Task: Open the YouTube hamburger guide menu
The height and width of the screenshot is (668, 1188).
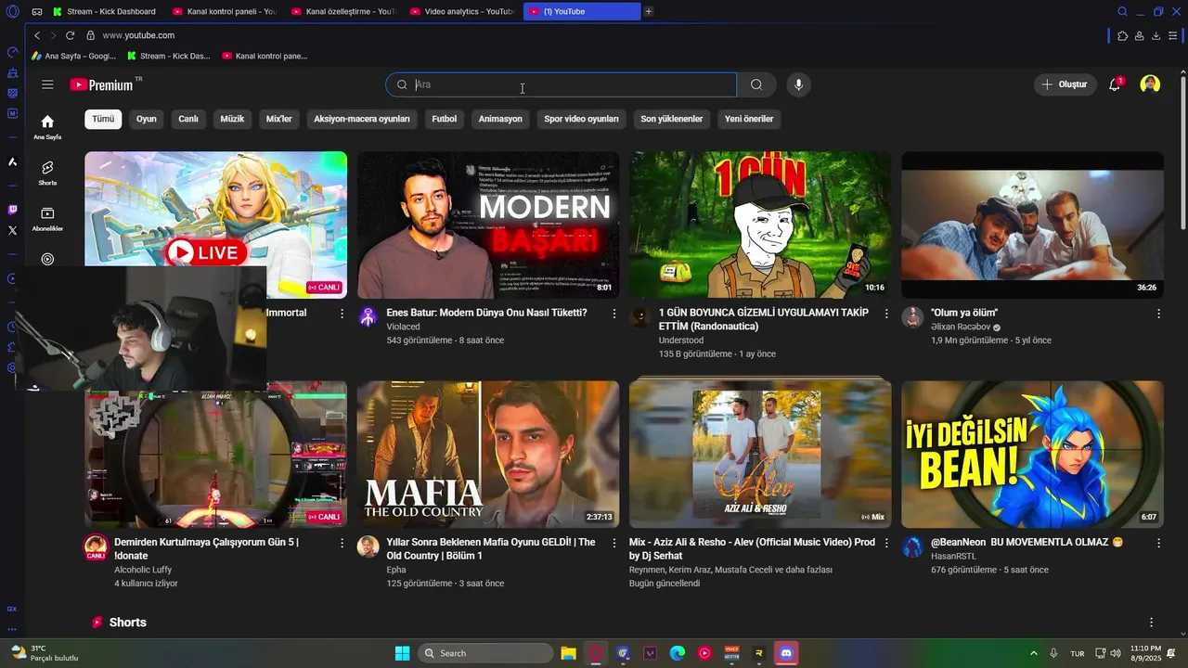Action: (x=47, y=84)
